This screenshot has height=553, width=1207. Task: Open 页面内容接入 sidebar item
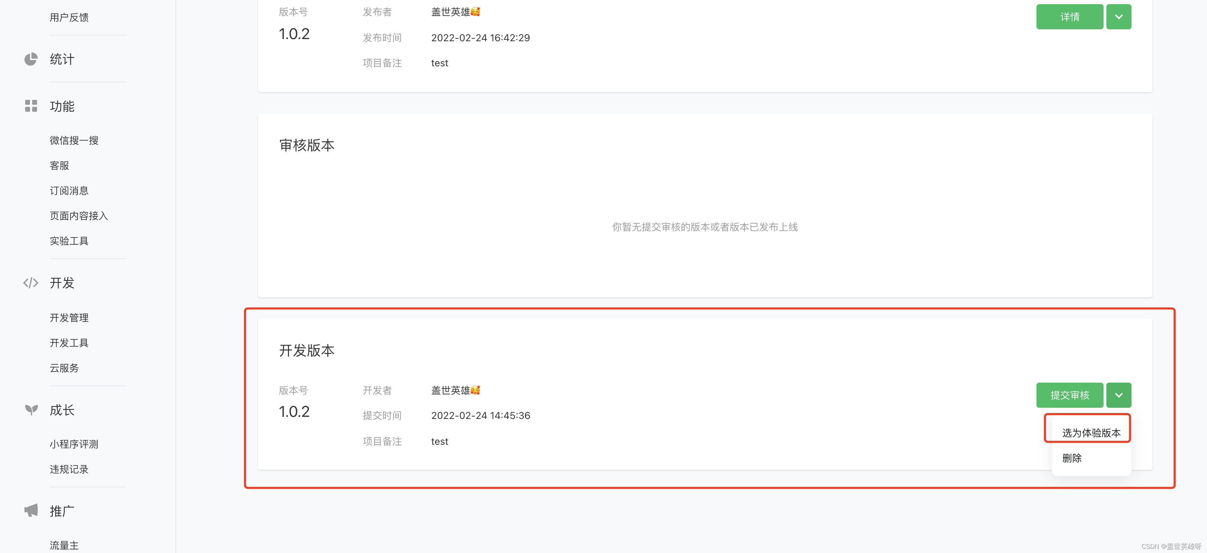(79, 216)
